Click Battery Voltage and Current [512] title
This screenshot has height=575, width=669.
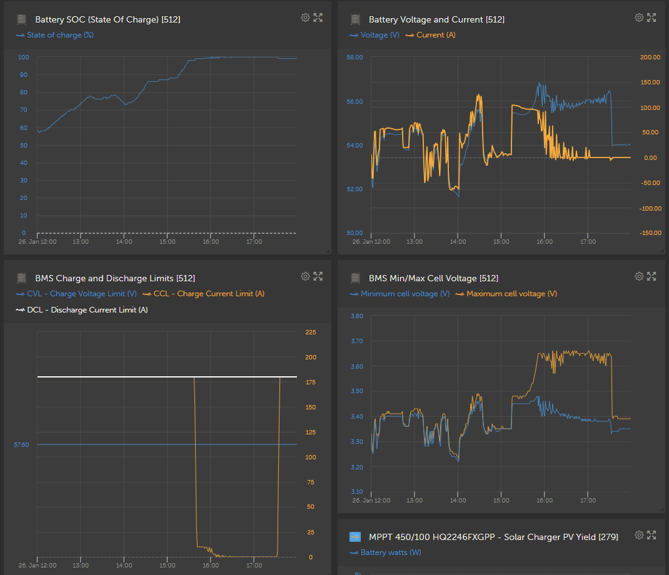(436, 19)
